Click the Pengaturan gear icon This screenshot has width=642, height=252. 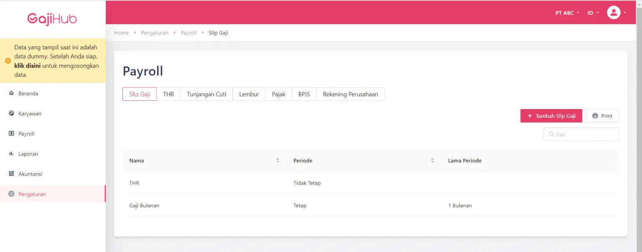(11, 194)
